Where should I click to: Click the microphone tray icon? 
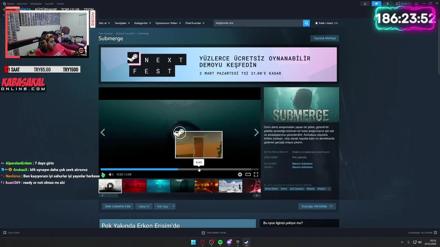point(408,242)
